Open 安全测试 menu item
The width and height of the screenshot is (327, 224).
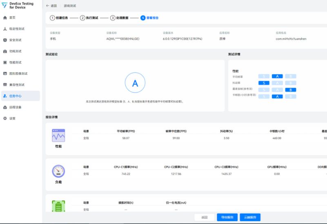[x=20, y=40]
